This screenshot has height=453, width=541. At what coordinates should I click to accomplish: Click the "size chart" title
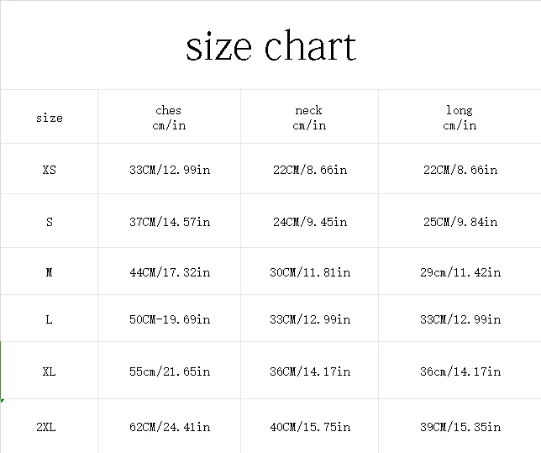[x=270, y=47]
